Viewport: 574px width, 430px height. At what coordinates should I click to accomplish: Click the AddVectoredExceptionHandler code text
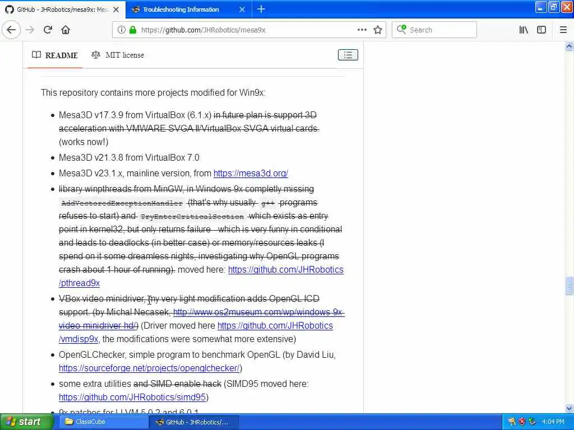(122, 203)
